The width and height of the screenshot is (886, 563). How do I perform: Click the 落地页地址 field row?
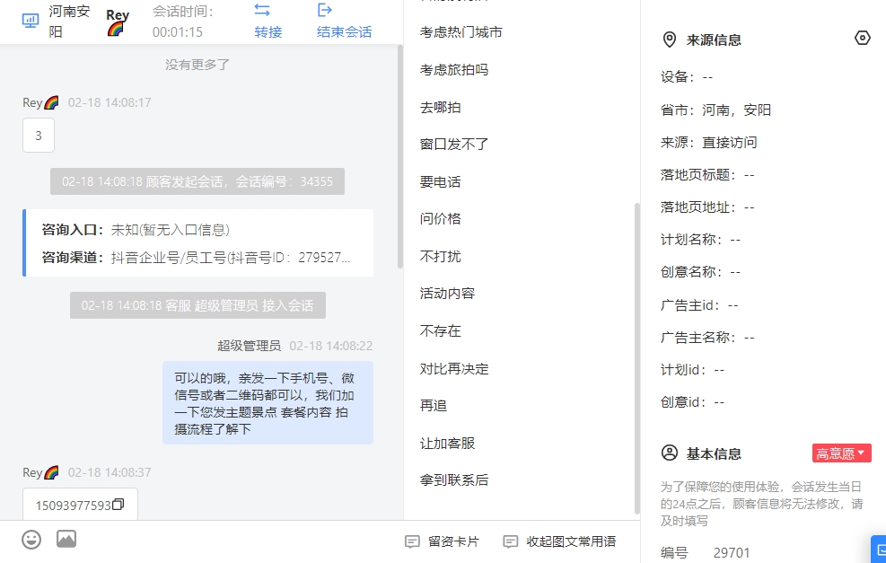point(707,207)
